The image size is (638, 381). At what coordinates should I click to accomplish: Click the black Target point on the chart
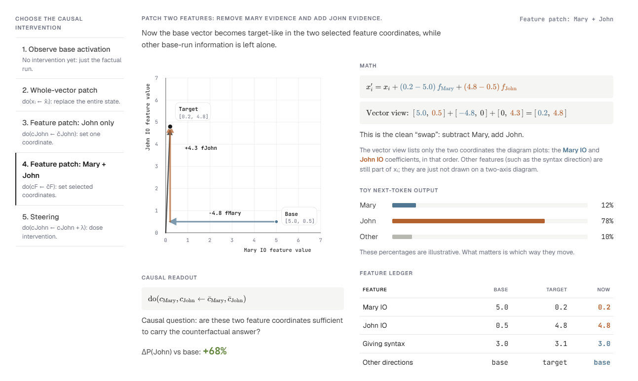coord(170,127)
